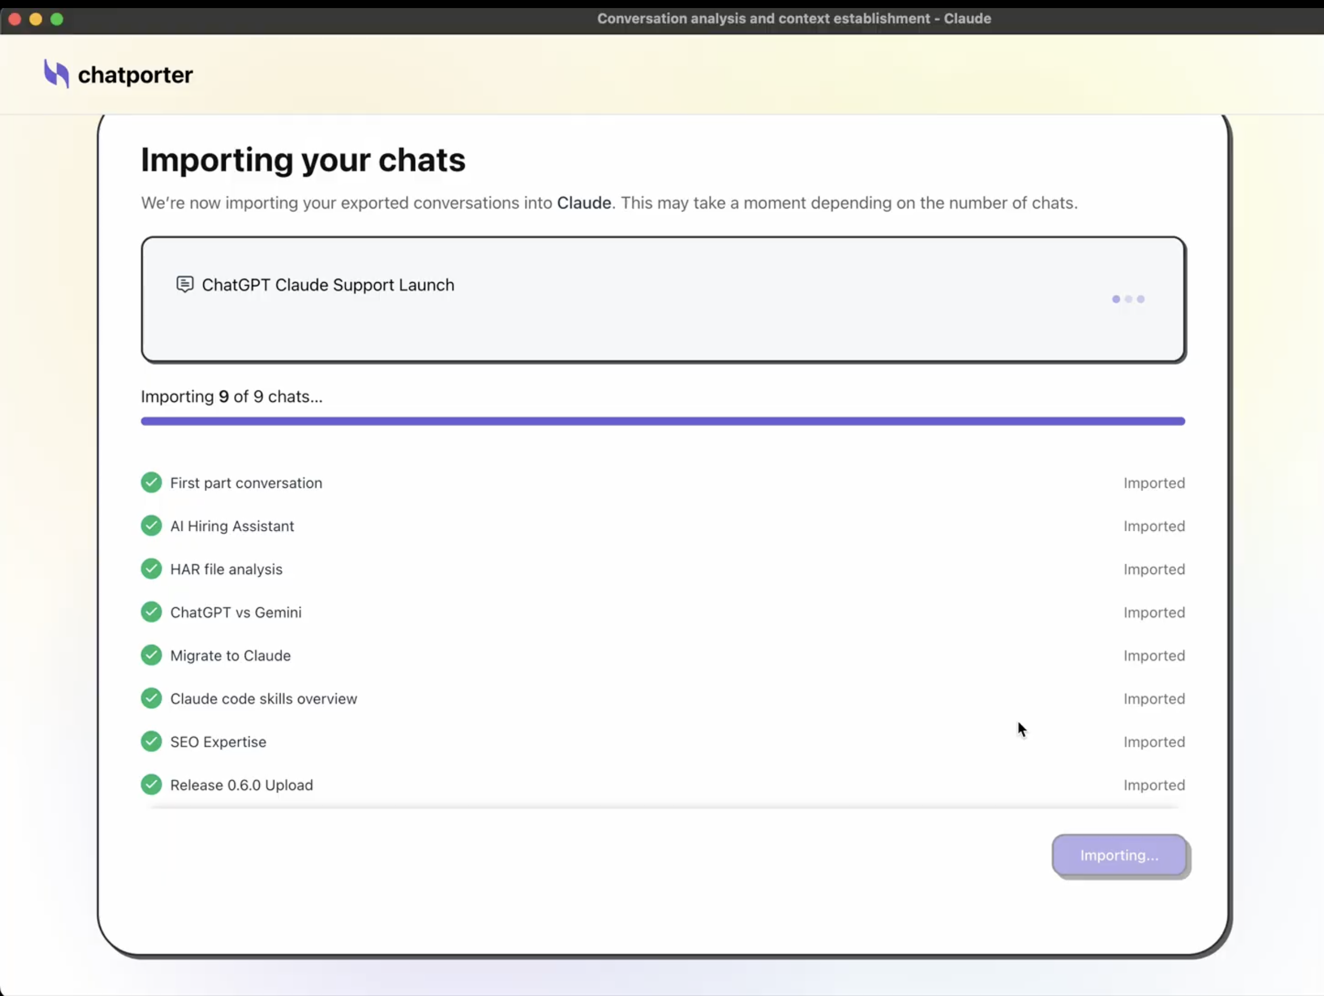Toggle the completion check on SEO Expertise
1324x996 pixels.
152,741
